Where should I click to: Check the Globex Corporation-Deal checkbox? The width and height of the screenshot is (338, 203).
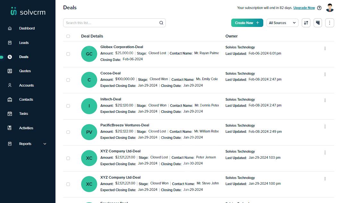68,54
